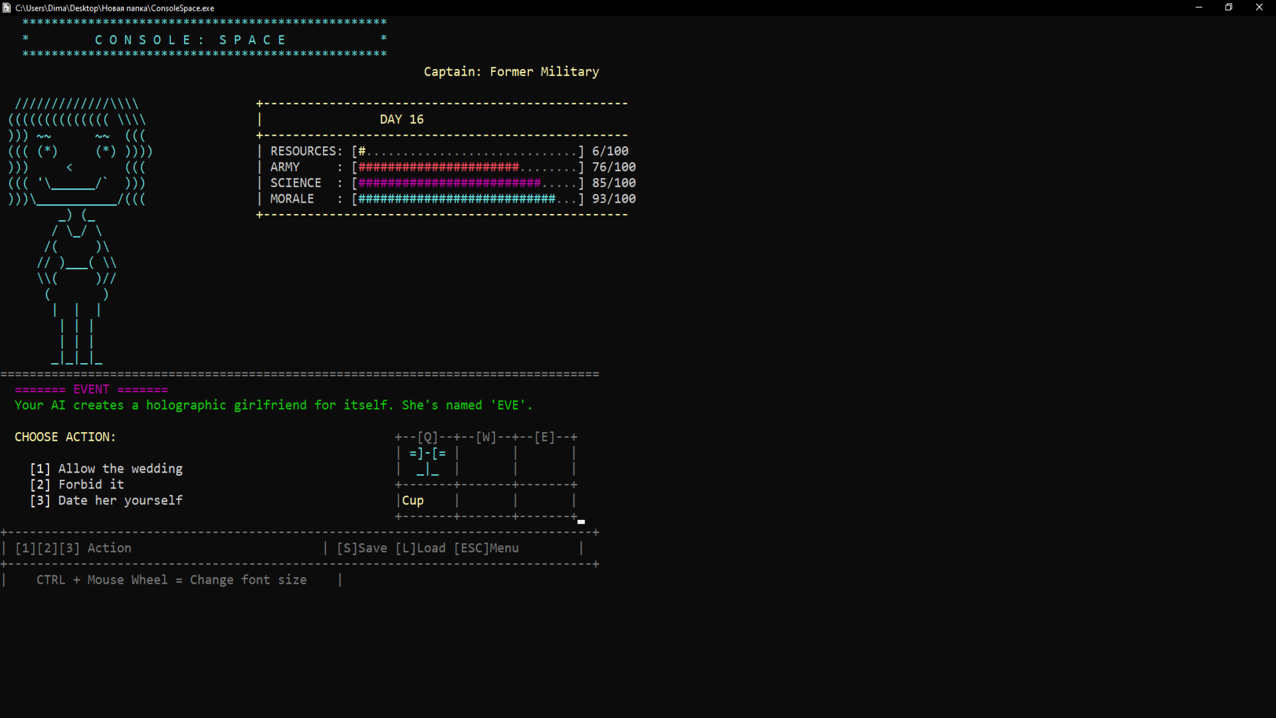The image size is (1276, 718).
Task: Click the RESOURCES value 6/100
Action: (x=610, y=152)
